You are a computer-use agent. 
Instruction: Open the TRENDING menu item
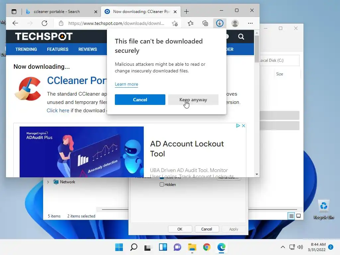(x=26, y=49)
